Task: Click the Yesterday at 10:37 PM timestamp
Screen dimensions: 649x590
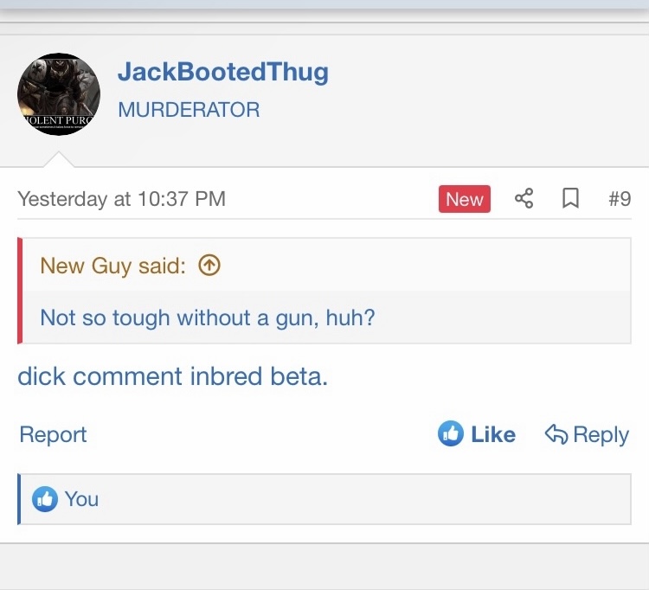Action: click(x=122, y=199)
